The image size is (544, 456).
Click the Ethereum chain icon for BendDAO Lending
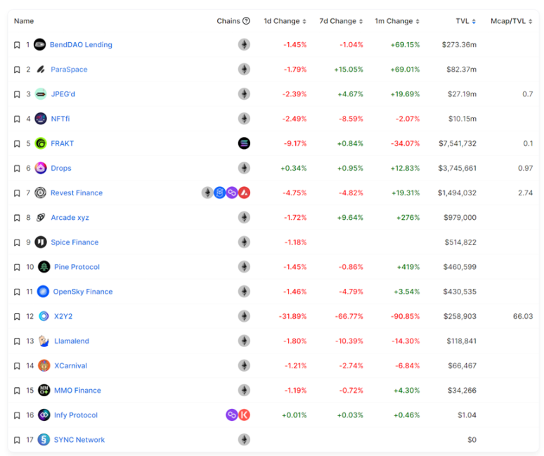point(245,45)
